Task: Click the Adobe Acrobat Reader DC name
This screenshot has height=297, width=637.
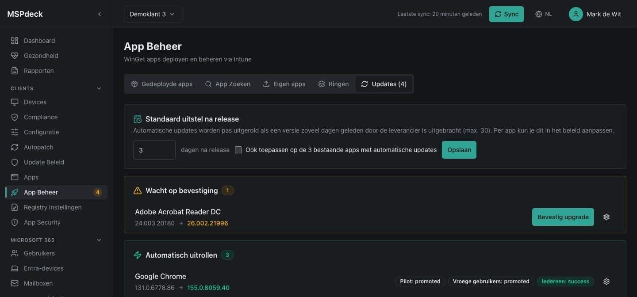Action: [x=178, y=212]
